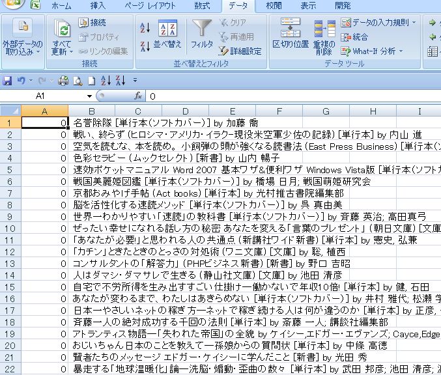Click the quick print printer icon
The height and width of the screenshot is (375, 441).
point(63,81)
